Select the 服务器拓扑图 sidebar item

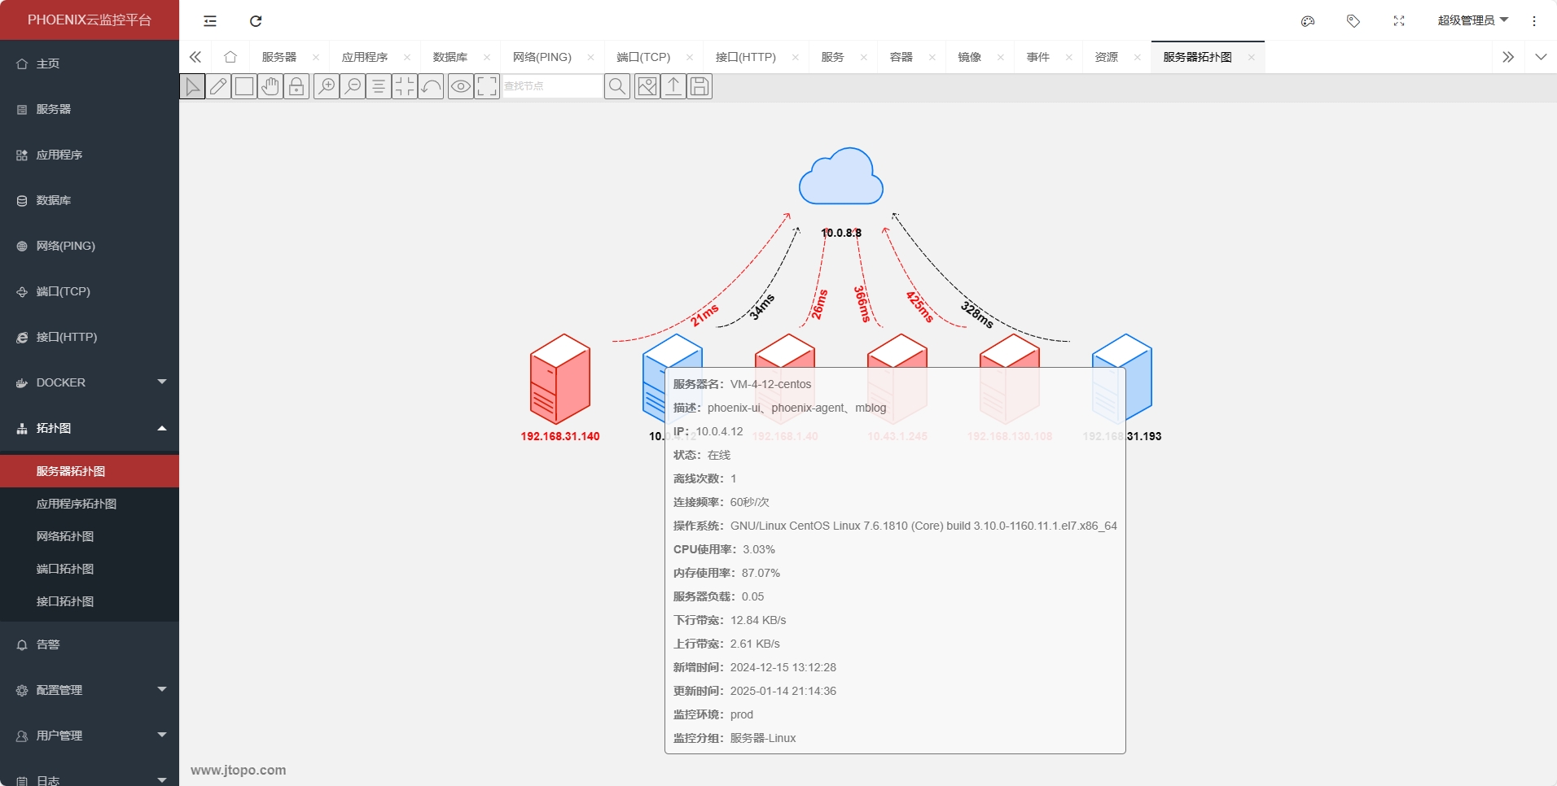point(90,471)
